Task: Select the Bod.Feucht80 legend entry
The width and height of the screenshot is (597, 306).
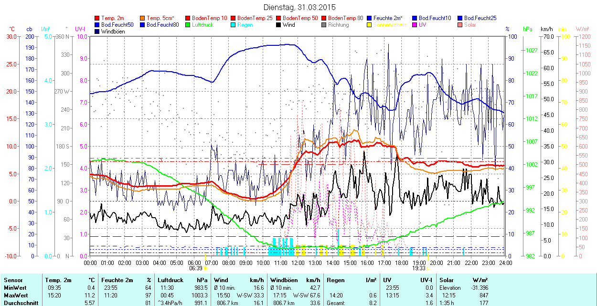Action: tap(162, 25)
